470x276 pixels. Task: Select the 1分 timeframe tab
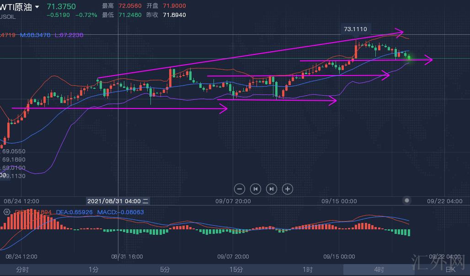[94, 270]
